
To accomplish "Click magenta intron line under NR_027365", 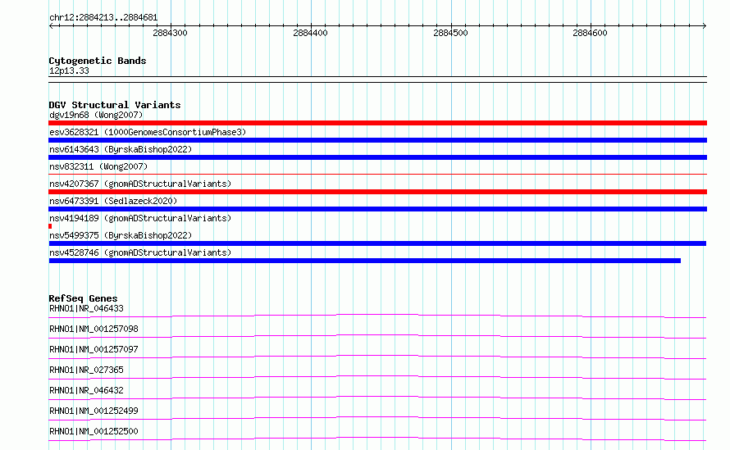I will click(377, 377).
